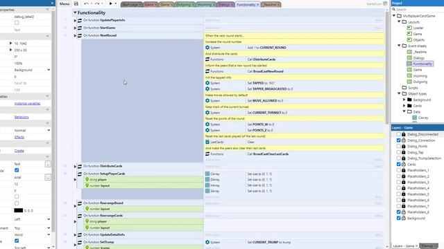The width and height of the screenshot is (444, 249).
Task: Collapse the MultiplayerCardGame project root
Action: [x=394, y=16]
